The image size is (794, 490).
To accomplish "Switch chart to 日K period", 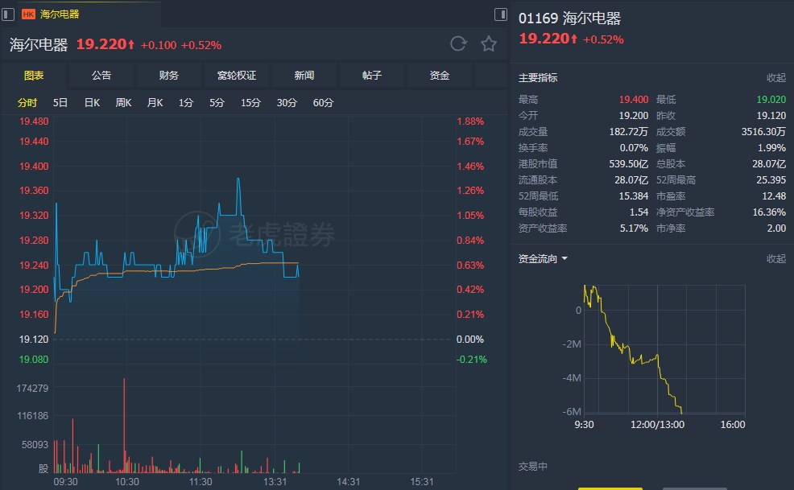I will 92,103.
